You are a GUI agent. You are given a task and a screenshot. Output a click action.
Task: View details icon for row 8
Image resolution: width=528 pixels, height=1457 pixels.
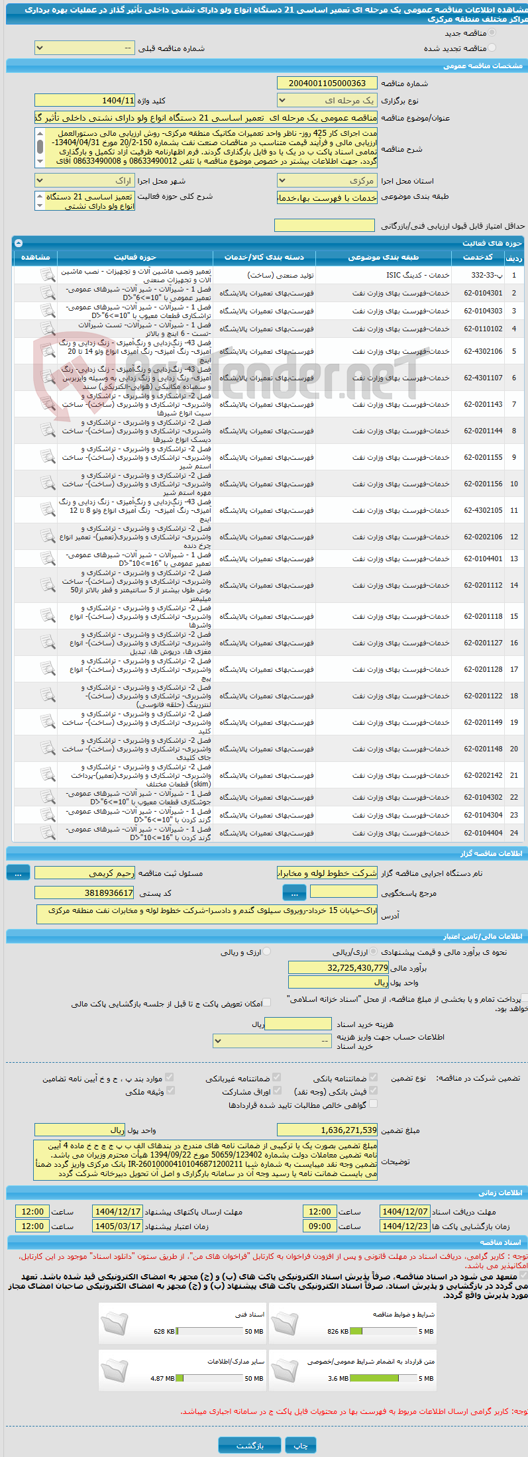pyautogui.click(x=48, y=431)
